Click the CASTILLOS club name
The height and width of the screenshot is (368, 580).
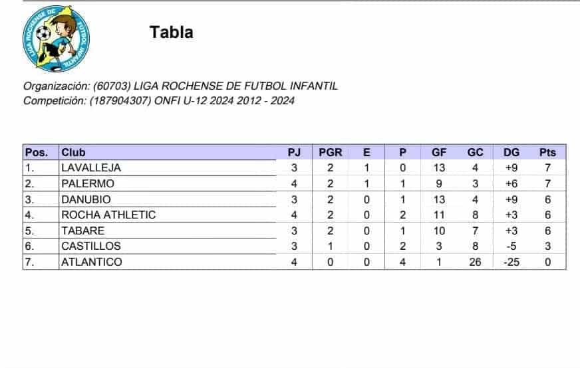tap(91, 246)
